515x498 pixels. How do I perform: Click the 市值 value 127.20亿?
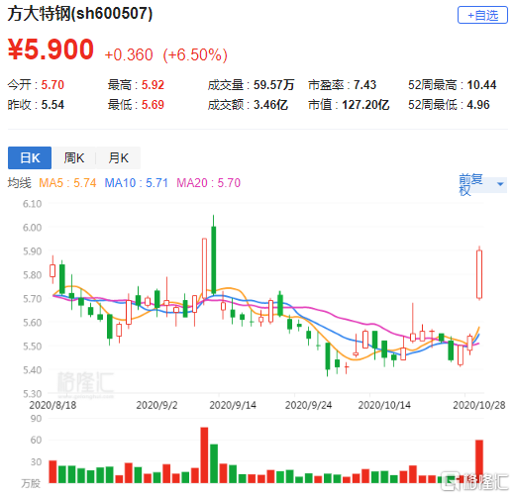point(365,105)
